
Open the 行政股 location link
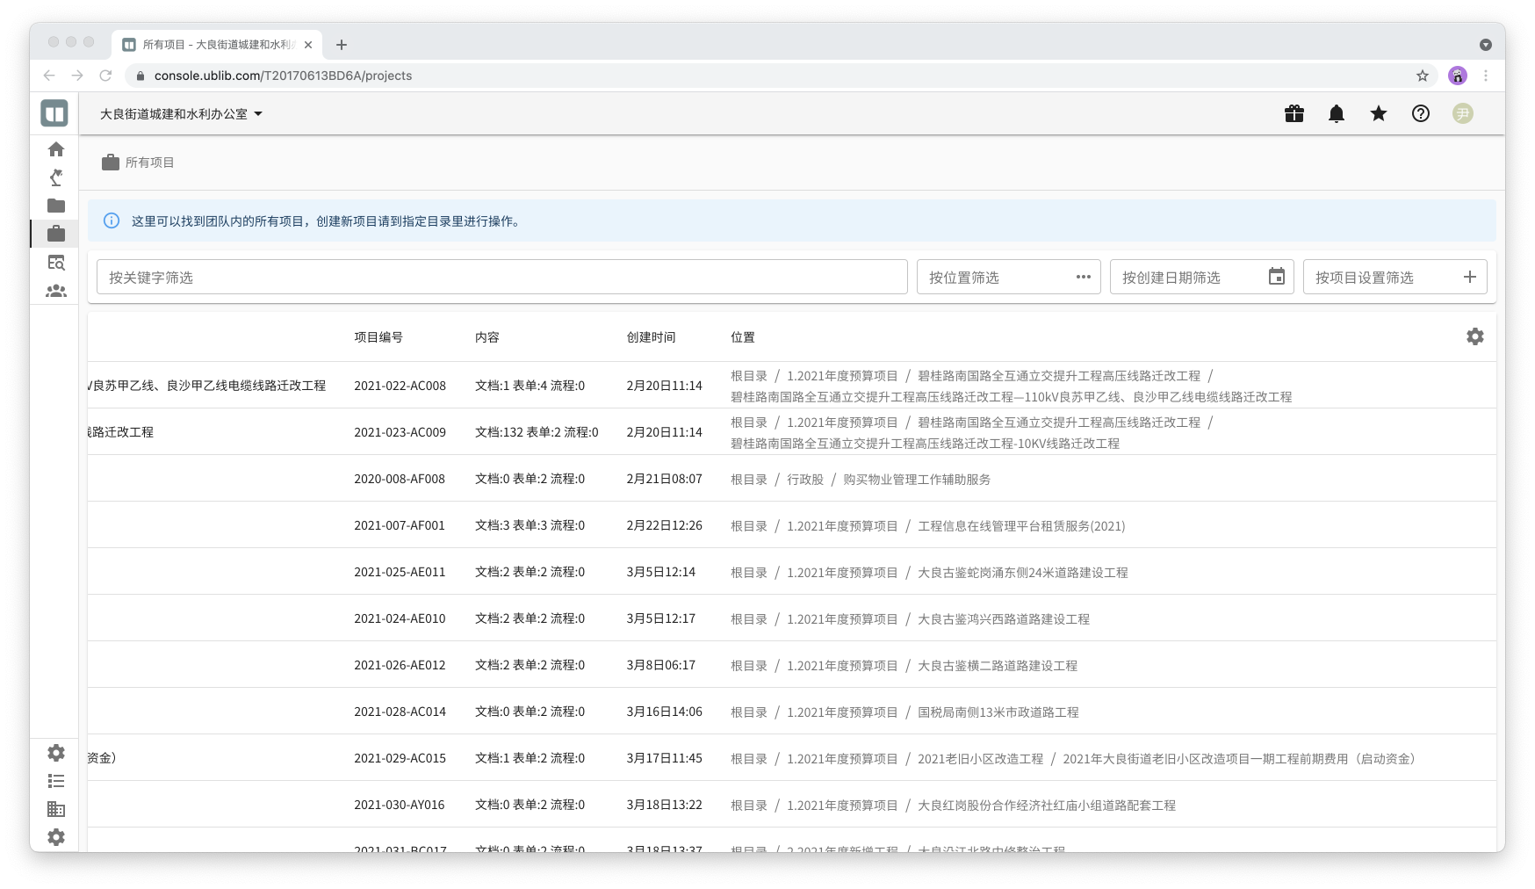pos(804,480)
